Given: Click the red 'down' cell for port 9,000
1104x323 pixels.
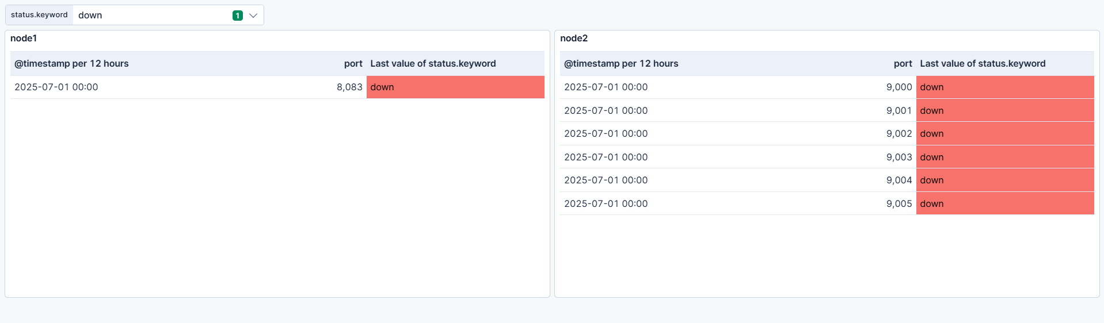Looking at the screenshot, I should point(1004,87).
